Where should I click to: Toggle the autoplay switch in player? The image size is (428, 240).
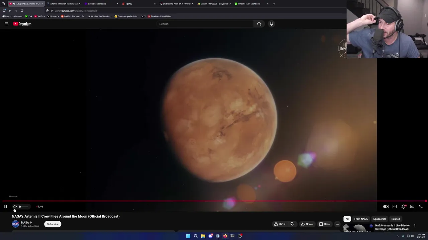pyautogui.click(x=386, y=207)
